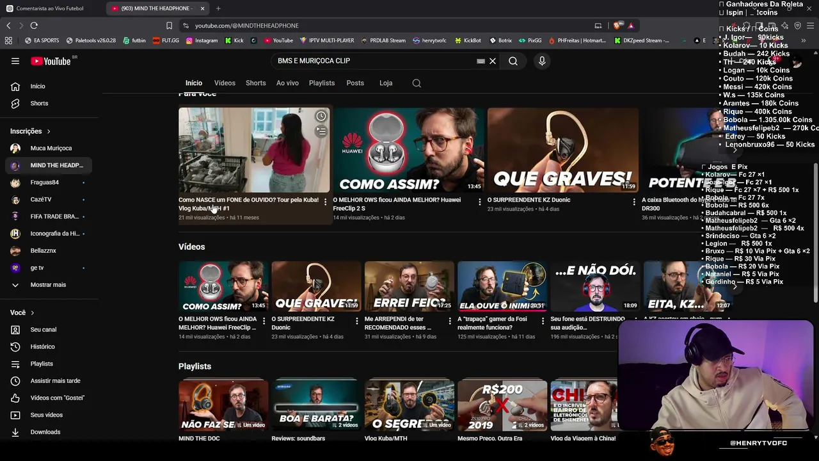Open the three-dot menu of the 'Me ARREPENDI' video
Viewport: 819px width, 461px height.
click(x=450, y=321)
